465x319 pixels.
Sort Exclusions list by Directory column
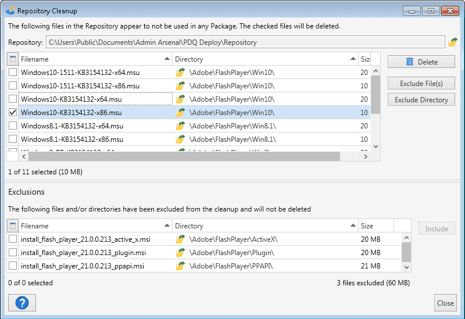265,226
